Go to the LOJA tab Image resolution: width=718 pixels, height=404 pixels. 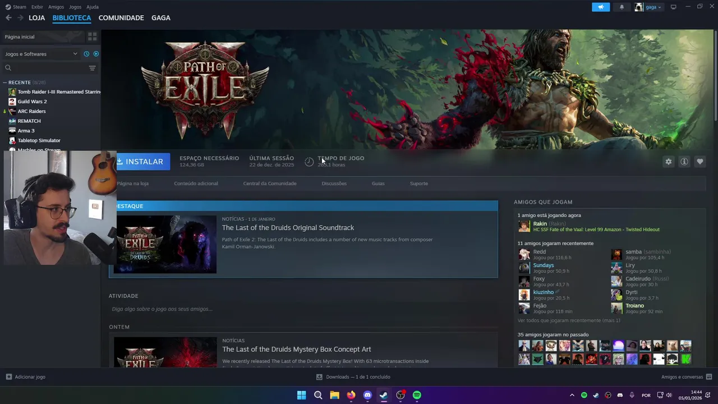click(36, 18)
